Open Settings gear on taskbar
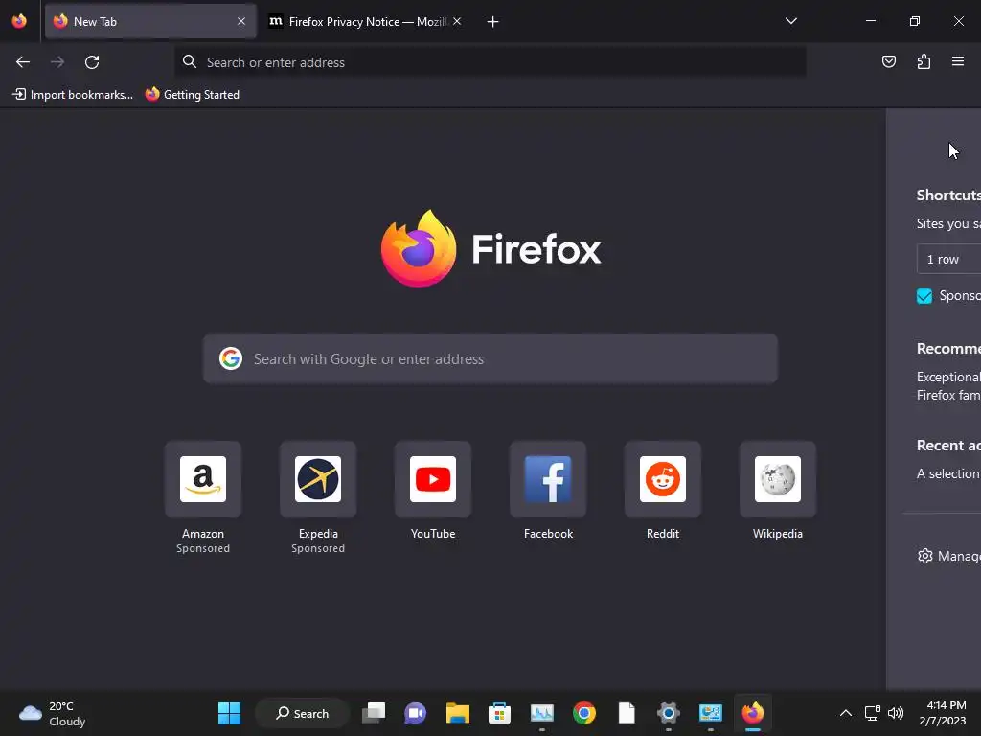The image size is (981, 736). point(668,713)
